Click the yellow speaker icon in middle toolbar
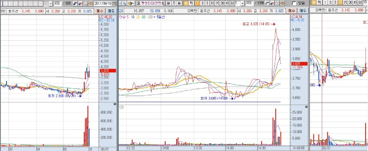The width and height of the screenshot is (368, 151). pyautogui.click(x=130, y=4)
